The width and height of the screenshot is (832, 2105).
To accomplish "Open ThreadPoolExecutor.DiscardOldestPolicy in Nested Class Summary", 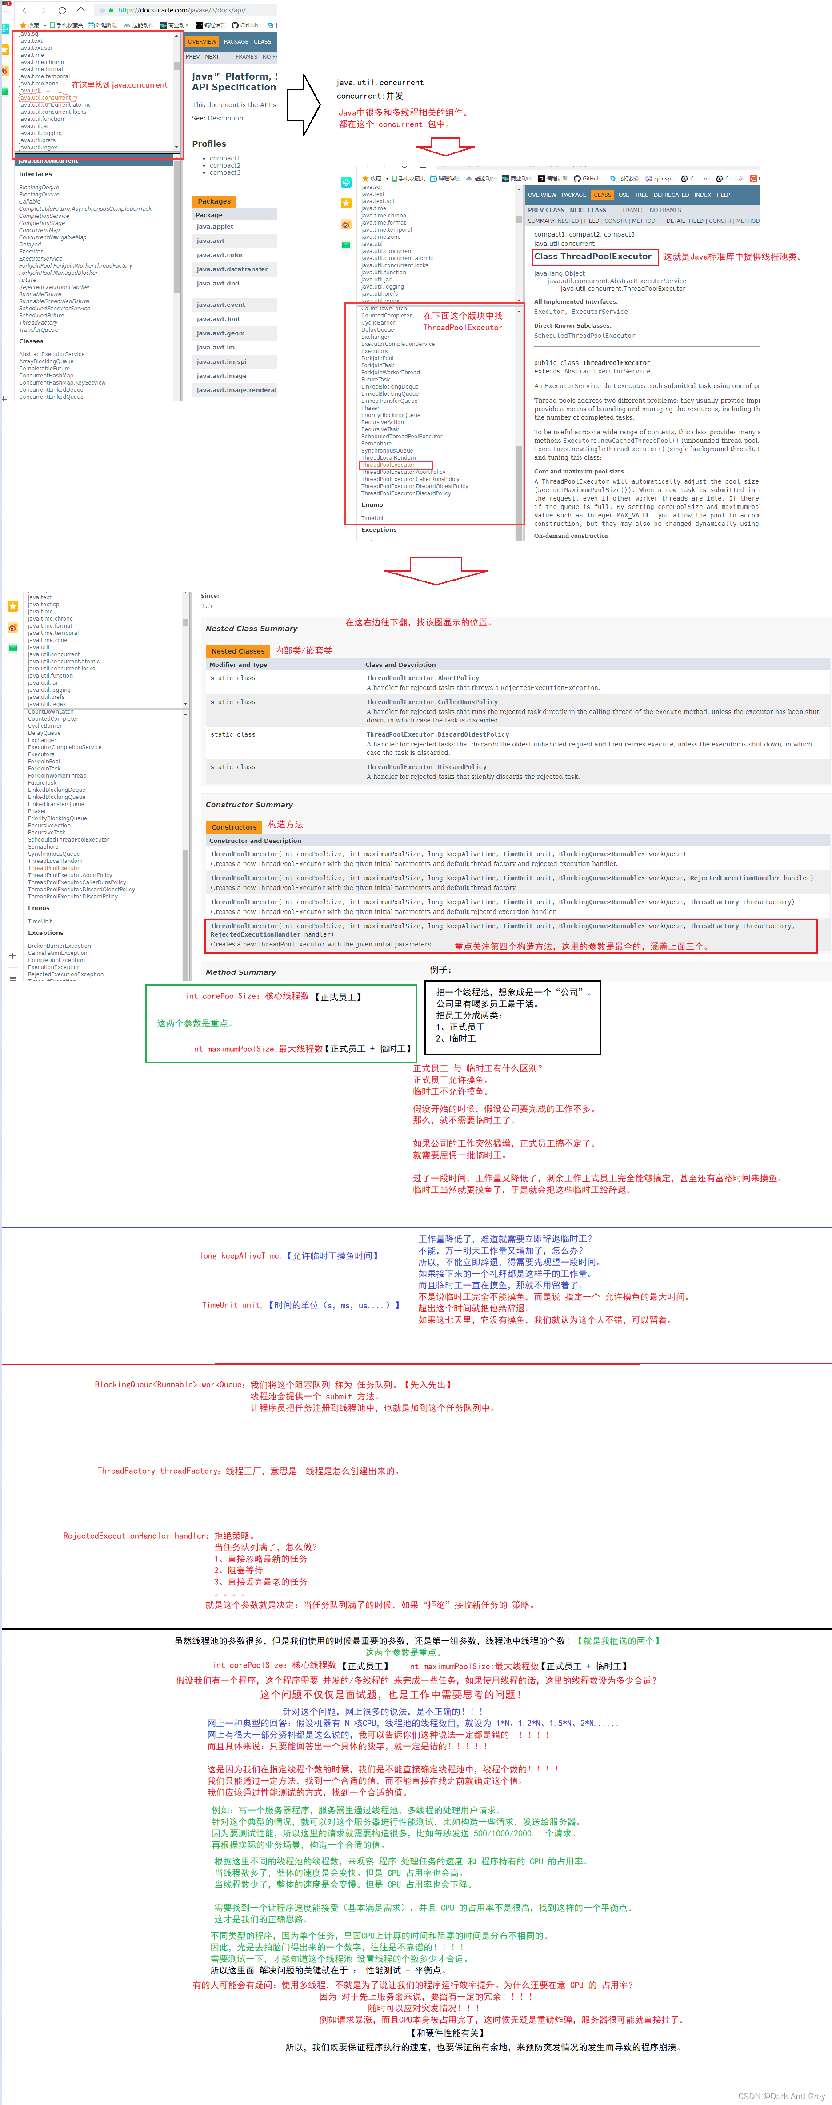I will coord(437,734).
